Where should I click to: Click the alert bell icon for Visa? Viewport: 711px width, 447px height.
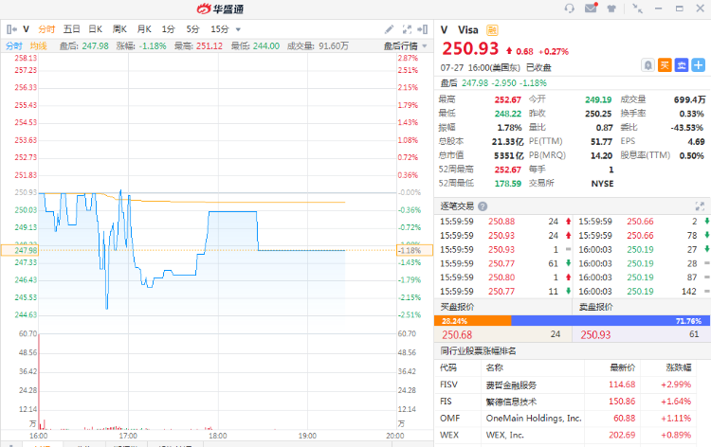(x=647, y=65)
